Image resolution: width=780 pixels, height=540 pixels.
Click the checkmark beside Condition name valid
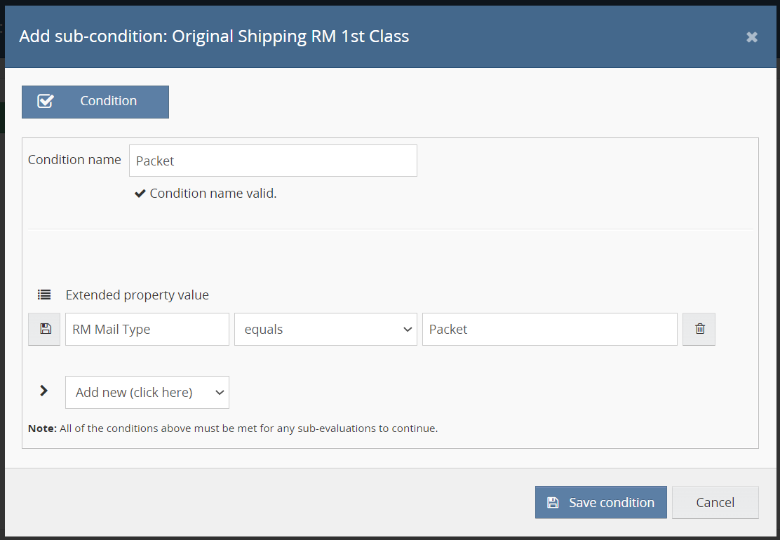pos(140,194)
